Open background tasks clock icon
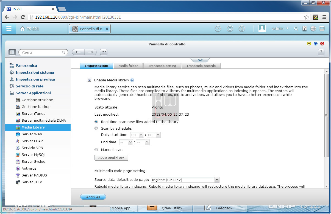 (218, 28)
